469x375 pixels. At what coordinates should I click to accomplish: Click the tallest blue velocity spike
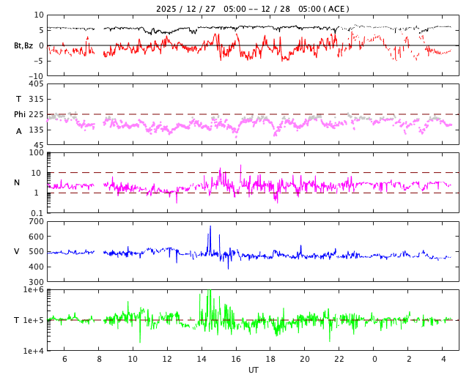(x=210, y=228)
